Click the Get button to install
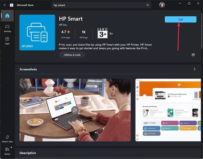This screenshot has width=203, height=159. 181,19
